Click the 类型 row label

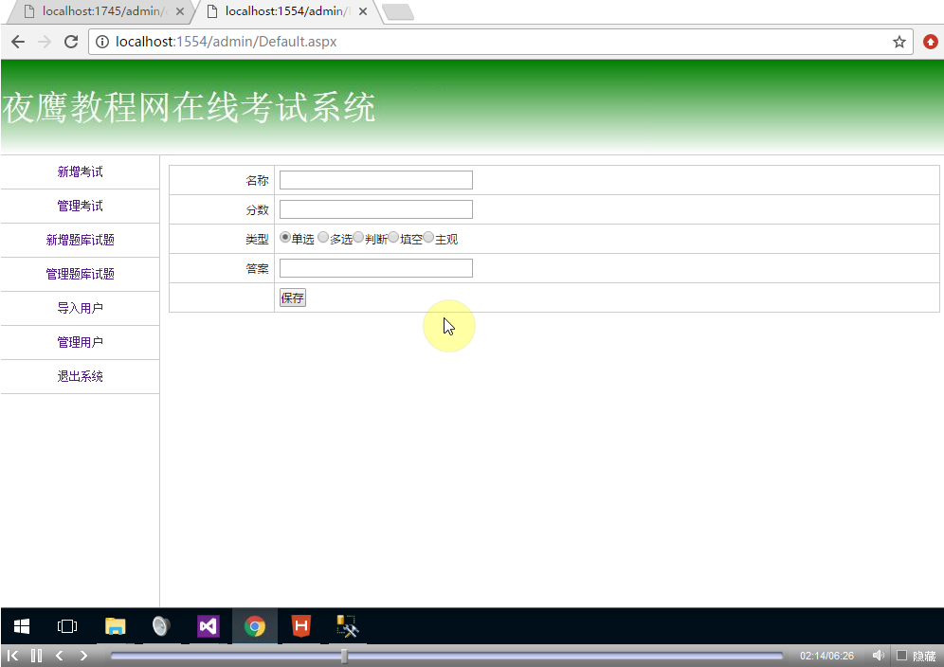pos(257,239)
